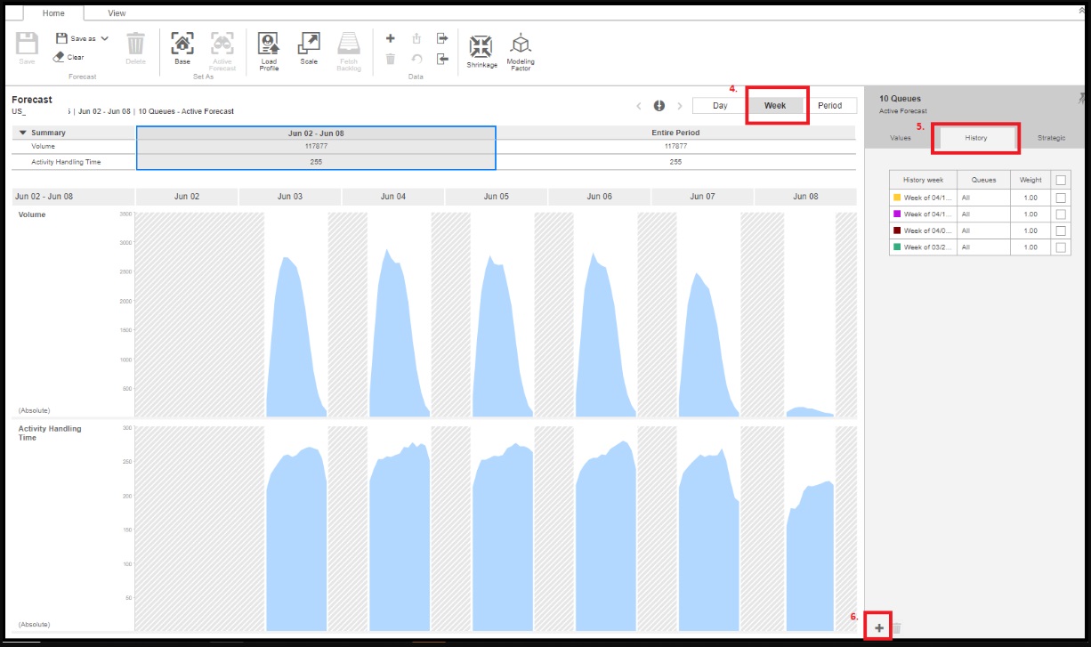Click the delete history week trash icon
This screenshot has width=1091, height=647.
[897, 628]
